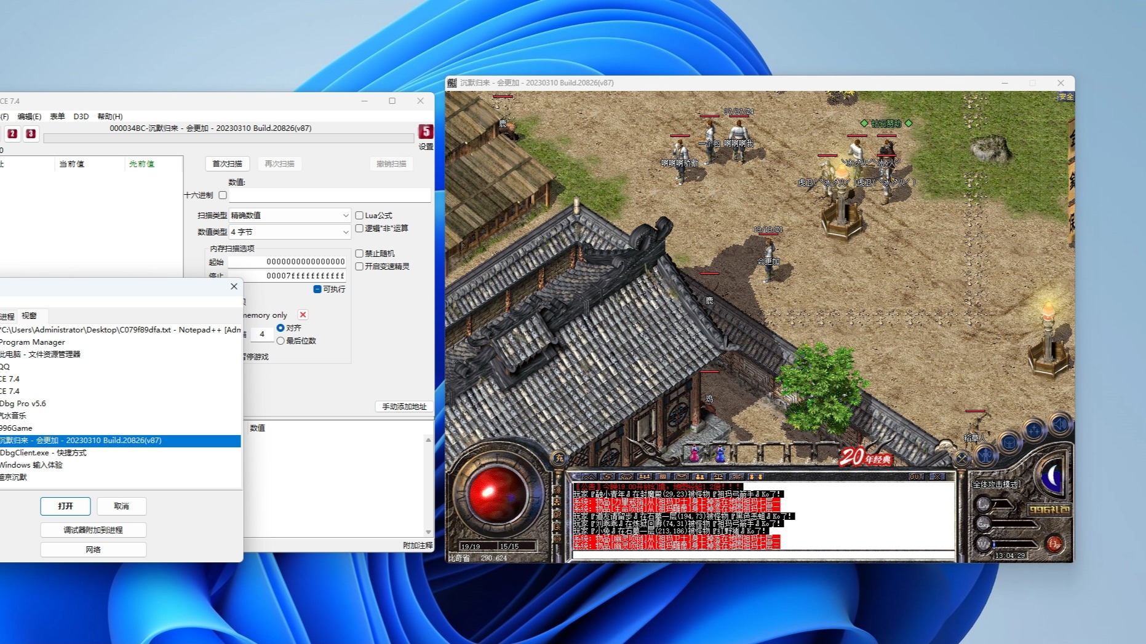Click the 取消 cancel button
The width and height of the screenshot is (1146, 644).
[x=121, y=506]
